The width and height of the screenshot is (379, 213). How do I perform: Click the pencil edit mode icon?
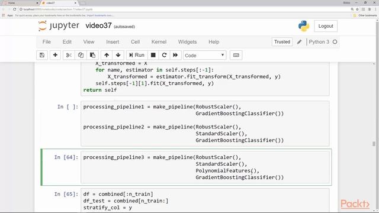coord(299,42)
